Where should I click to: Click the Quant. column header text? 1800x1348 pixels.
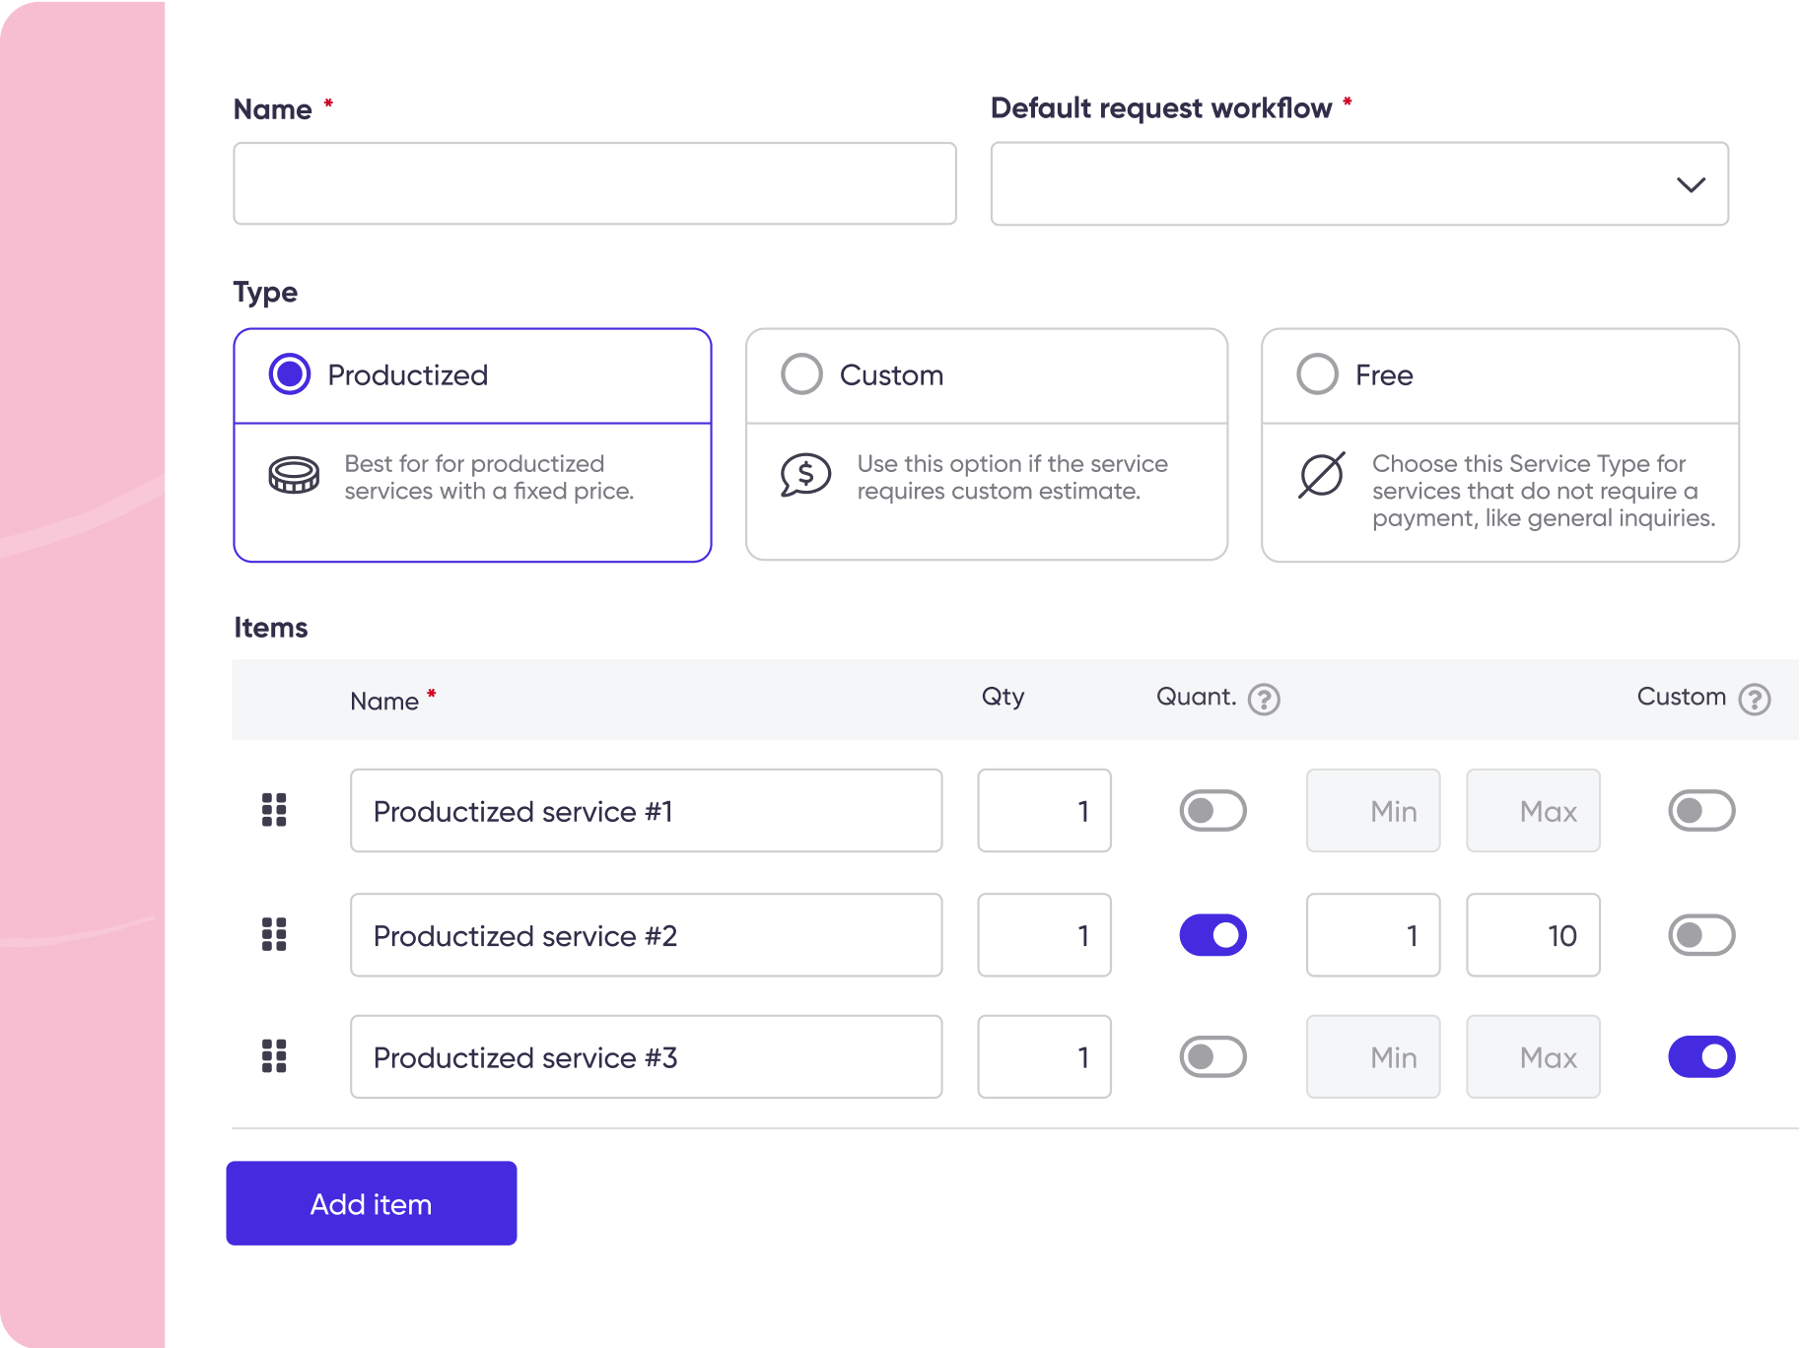(1196, 697)
